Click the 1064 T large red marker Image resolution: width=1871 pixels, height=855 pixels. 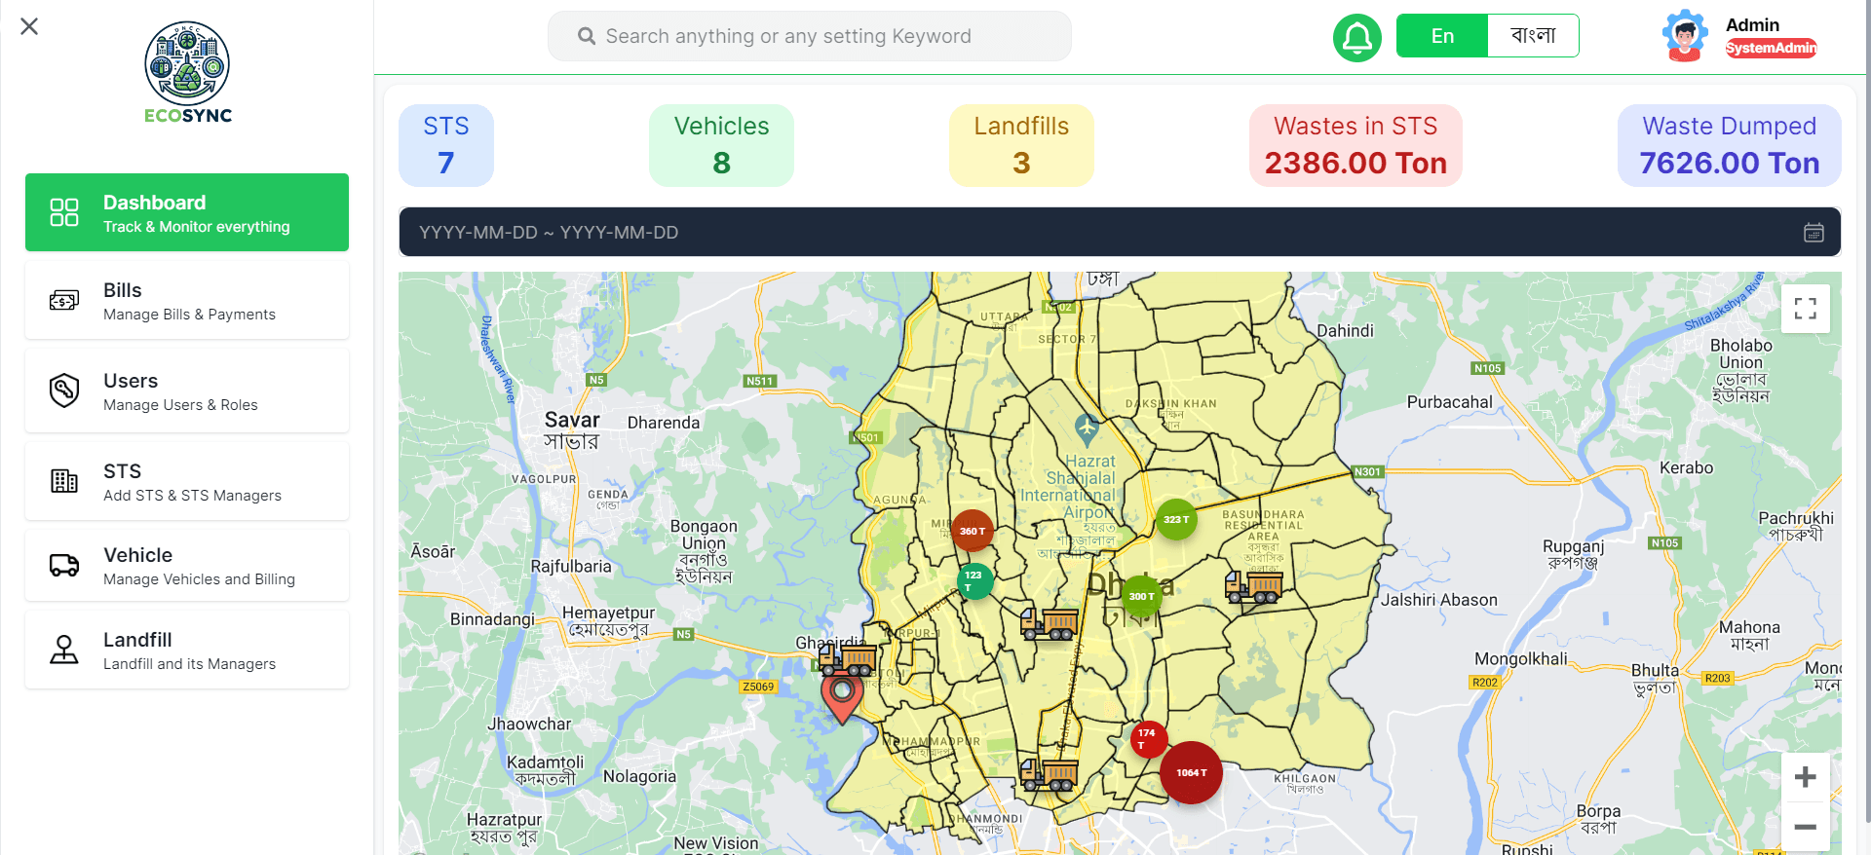(x=1191, y=772)
